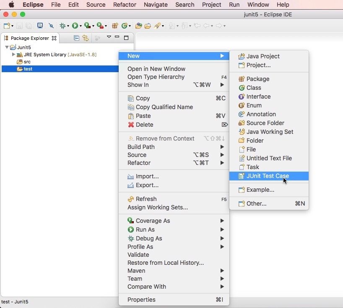Screen dimensions: 343x308
Task: Click the Search flashlight toolbar icon
Action: (157, 26)
